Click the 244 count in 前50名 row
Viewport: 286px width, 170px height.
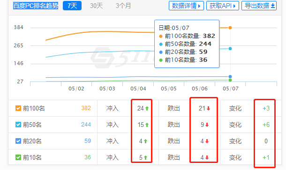coord(86,125)
